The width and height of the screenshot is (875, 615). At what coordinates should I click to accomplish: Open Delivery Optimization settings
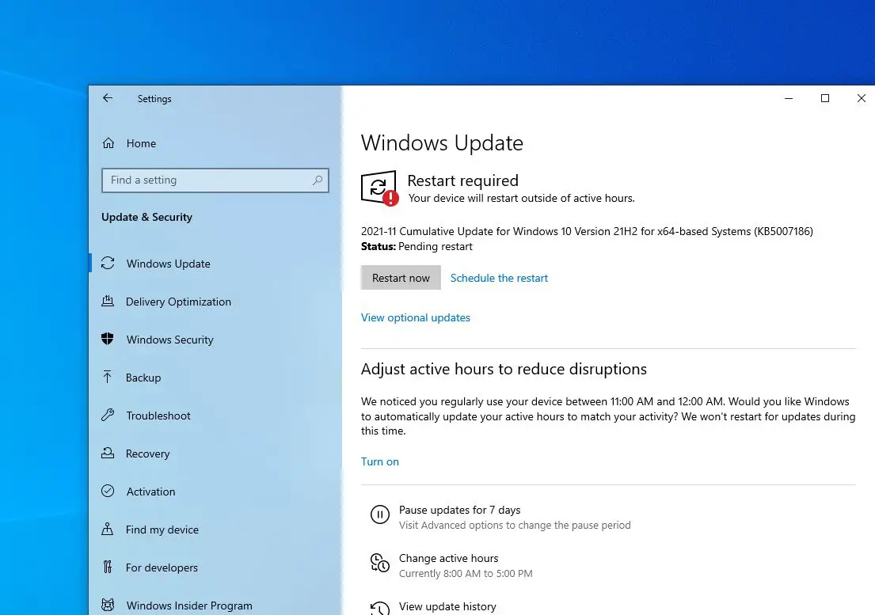(178, 301)
